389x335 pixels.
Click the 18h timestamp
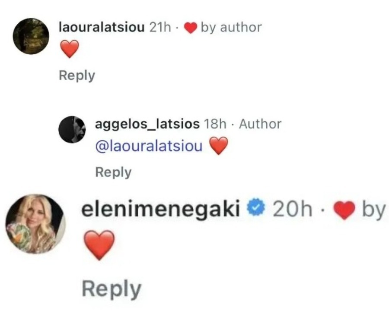(215, 124)
